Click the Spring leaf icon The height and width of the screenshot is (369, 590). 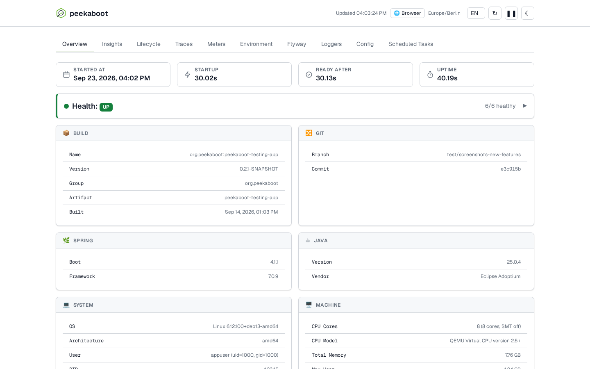pyautogui.click(x=66, y=241)
